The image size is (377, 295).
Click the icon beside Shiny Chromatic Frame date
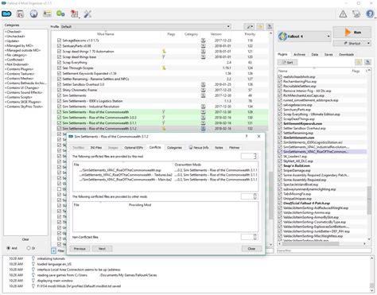pos(203,90)
